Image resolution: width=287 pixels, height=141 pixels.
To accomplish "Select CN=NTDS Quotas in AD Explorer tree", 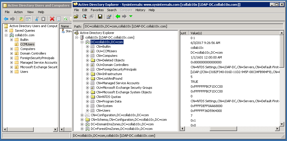I will 108,97.
